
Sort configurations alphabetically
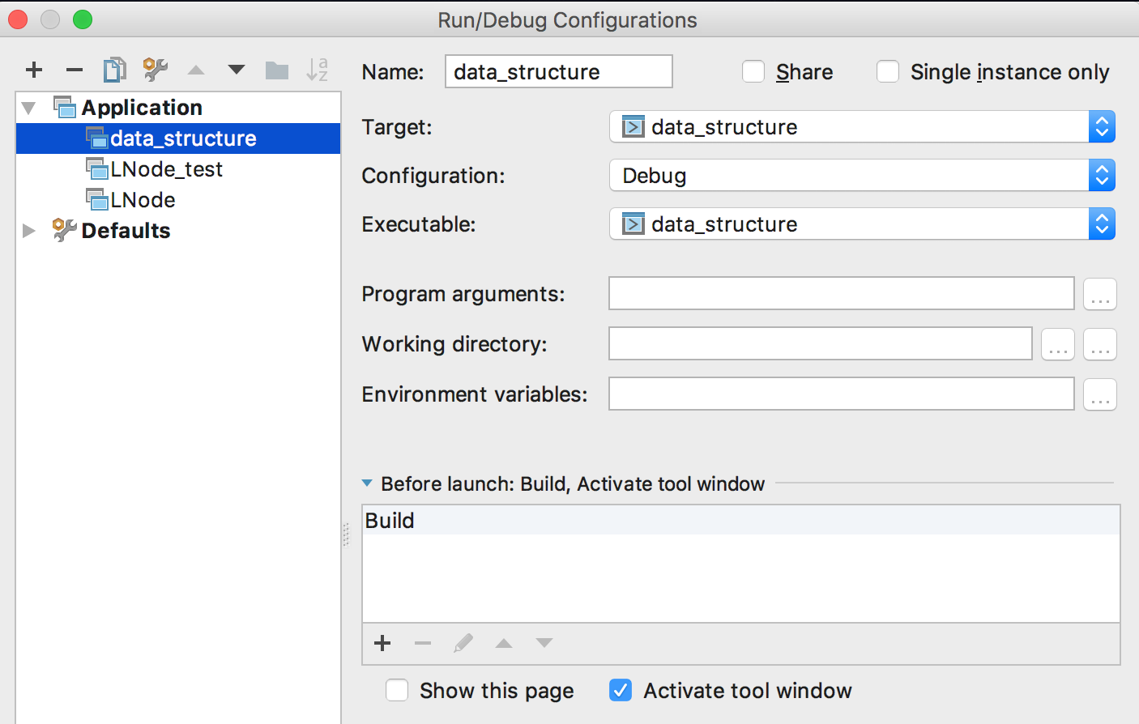tap(317, 70)
